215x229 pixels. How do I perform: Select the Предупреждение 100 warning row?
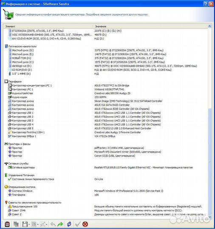(105, 207)
